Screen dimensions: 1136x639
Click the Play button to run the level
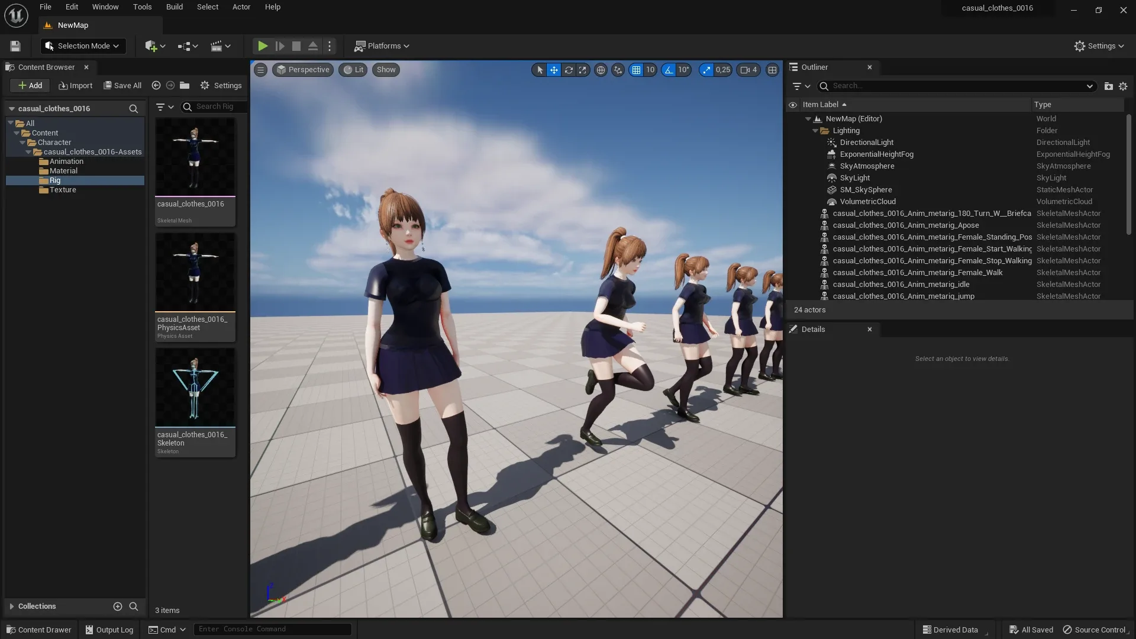tap(263, 46)
